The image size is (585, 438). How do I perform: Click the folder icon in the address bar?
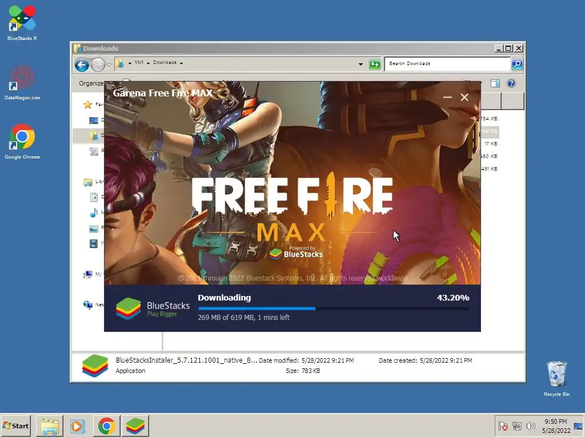point(120,63)
